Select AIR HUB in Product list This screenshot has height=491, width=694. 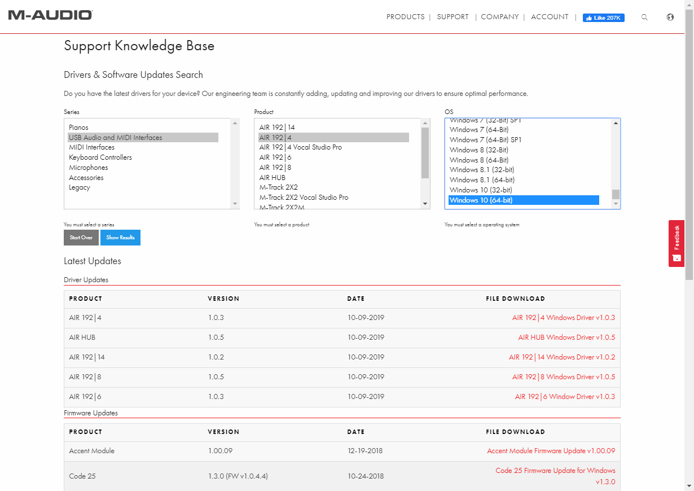(x=333, y=178)
